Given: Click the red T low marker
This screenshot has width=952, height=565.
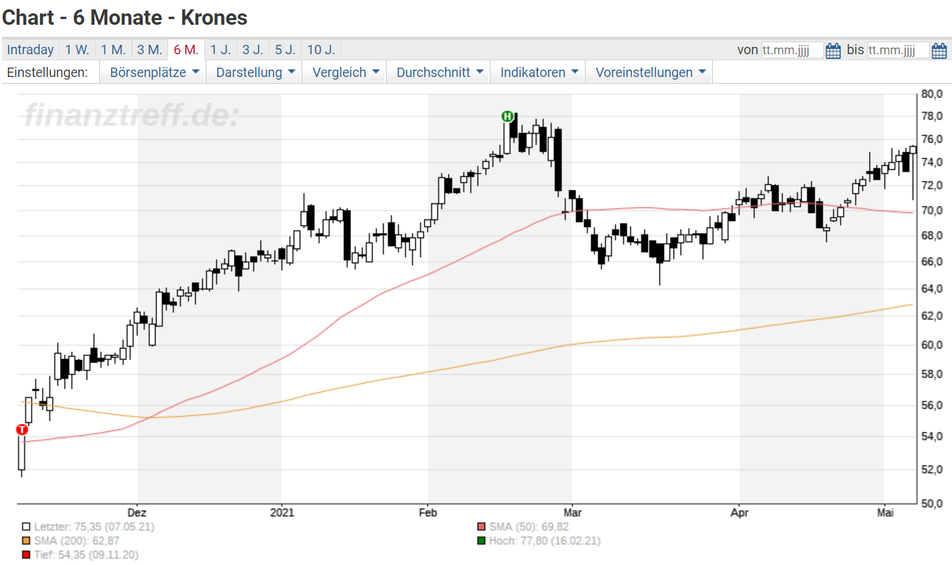Looking at the screenshot, I should click(x=22, y=430).
